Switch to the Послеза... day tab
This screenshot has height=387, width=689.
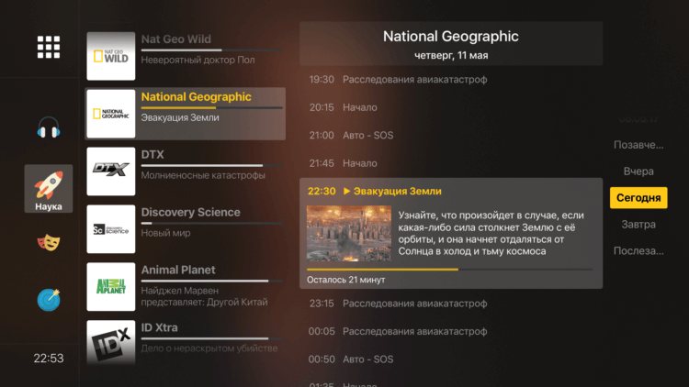pos(638,251)
